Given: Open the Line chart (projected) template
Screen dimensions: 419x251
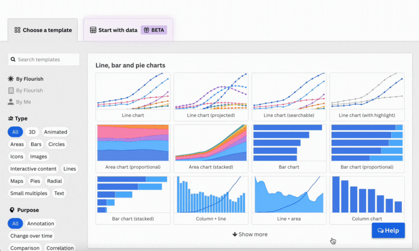Looking at the screenshot, I should click(x=211, y=97).
